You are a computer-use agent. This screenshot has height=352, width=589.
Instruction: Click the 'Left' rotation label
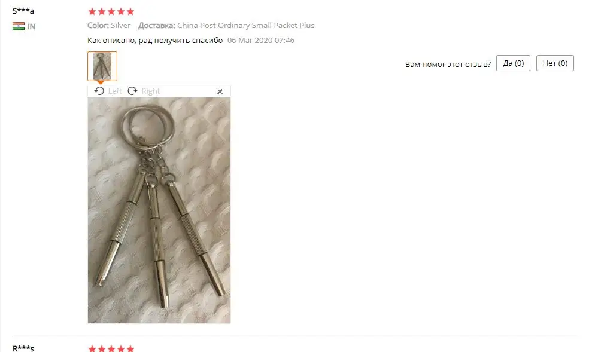[x=115, y=91]
